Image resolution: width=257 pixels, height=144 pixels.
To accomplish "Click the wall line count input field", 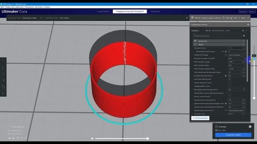I will coord(237,52).
